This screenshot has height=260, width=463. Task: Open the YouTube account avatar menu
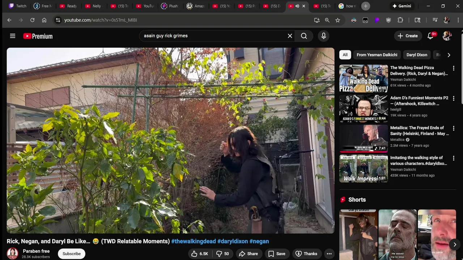pyautogui.click(x=447, y=36)
